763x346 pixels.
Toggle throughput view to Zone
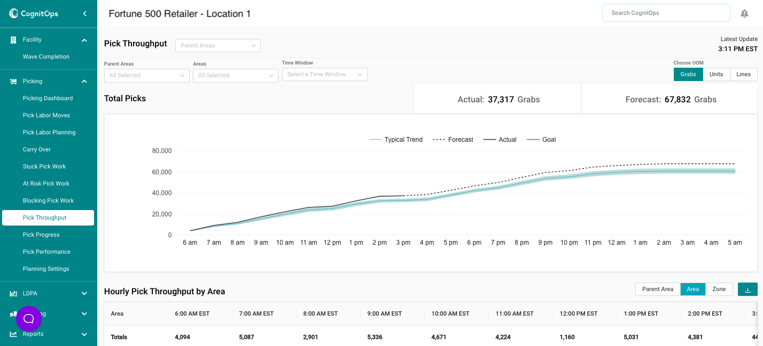coord(719,289)
